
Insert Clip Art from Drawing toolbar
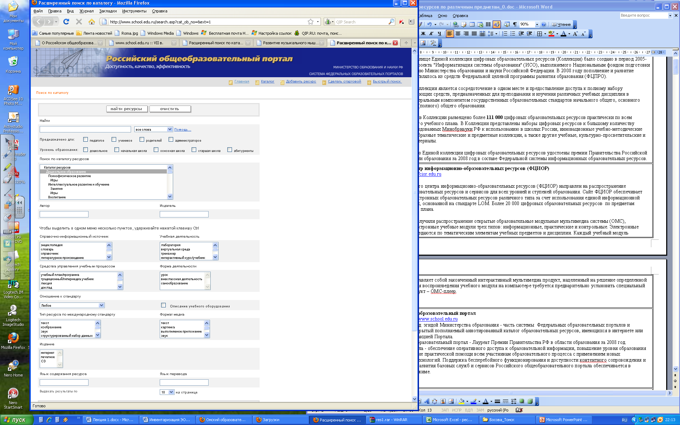tap(443, 401)
